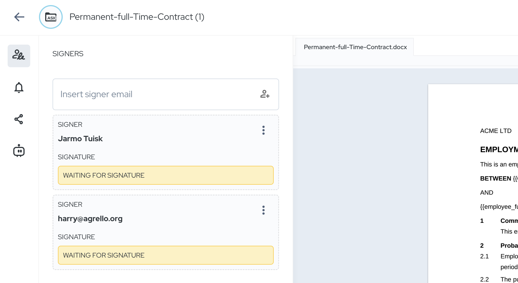The image size is (518, 283).
Task: Open options menu for harry@agrello.org
Action: [263, 210]
